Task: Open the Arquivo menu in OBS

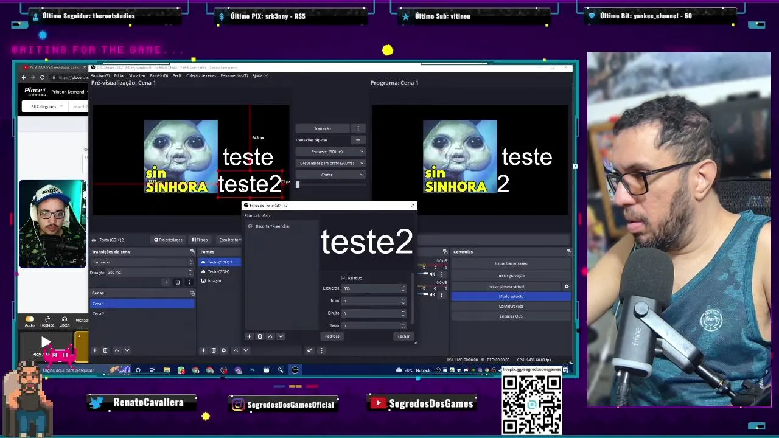Action: 100,75
